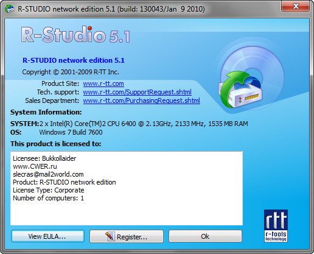Click the blue R-STUDIO network edition 5.1 heading
Viewport: 314px width, 254px height.
(x=74, y=60)
